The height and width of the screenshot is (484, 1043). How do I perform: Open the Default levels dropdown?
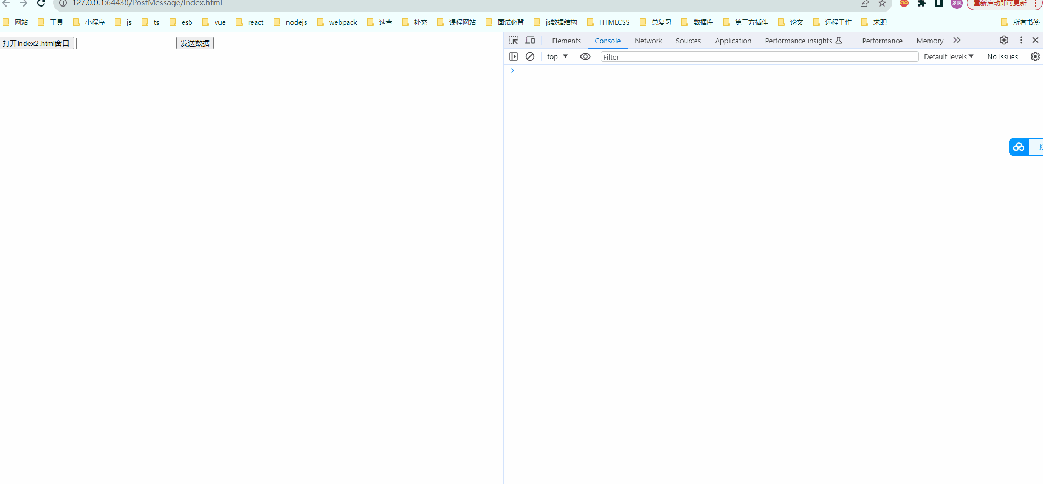949,56
